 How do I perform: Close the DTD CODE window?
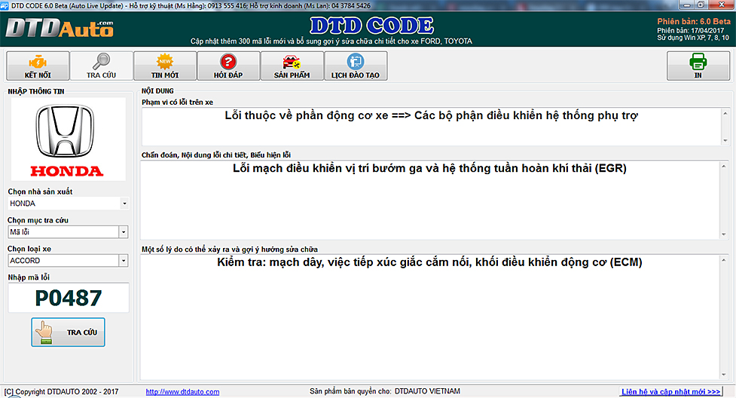point(723,5)
